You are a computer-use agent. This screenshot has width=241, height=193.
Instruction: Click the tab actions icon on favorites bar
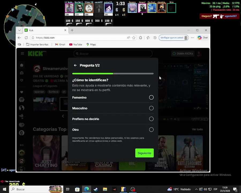19,44
